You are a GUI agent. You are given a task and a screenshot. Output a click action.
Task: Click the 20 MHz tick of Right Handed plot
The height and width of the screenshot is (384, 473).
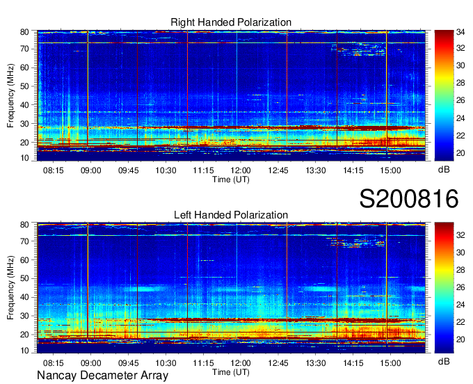click(x=24, y=143)
